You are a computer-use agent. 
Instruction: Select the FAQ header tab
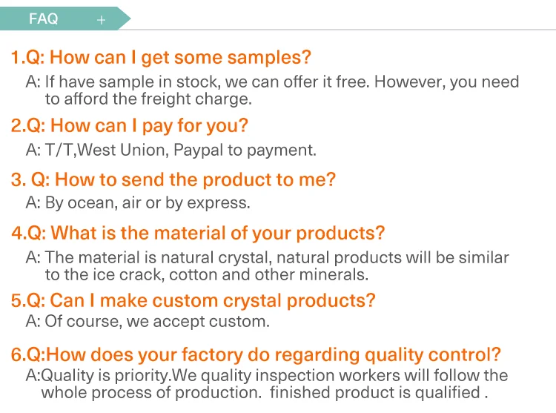[x=44, y=19]
